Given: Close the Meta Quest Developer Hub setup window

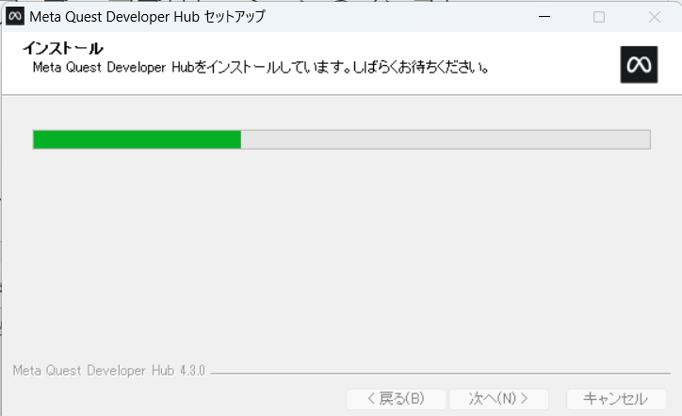Looking at the screenshot, I should [654, 17].
